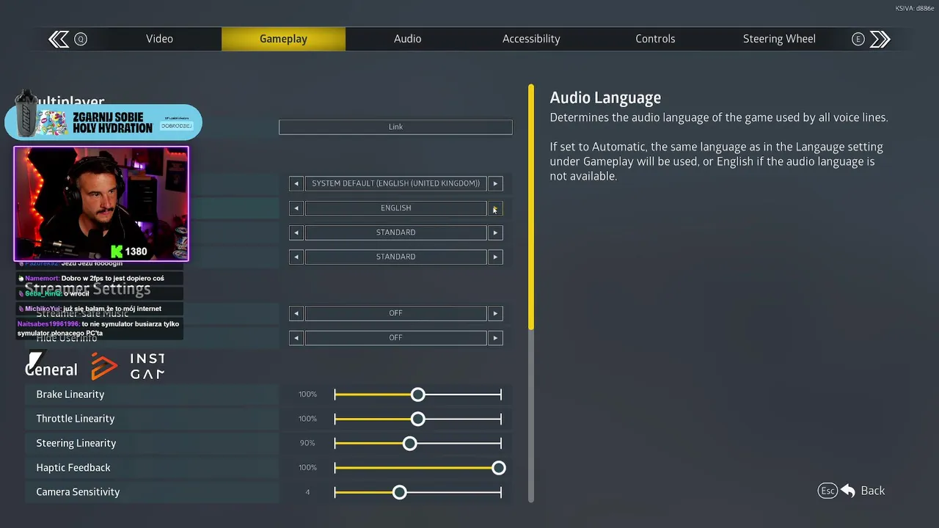Adjust the Brake Linearity slider handle

[417, 395]
